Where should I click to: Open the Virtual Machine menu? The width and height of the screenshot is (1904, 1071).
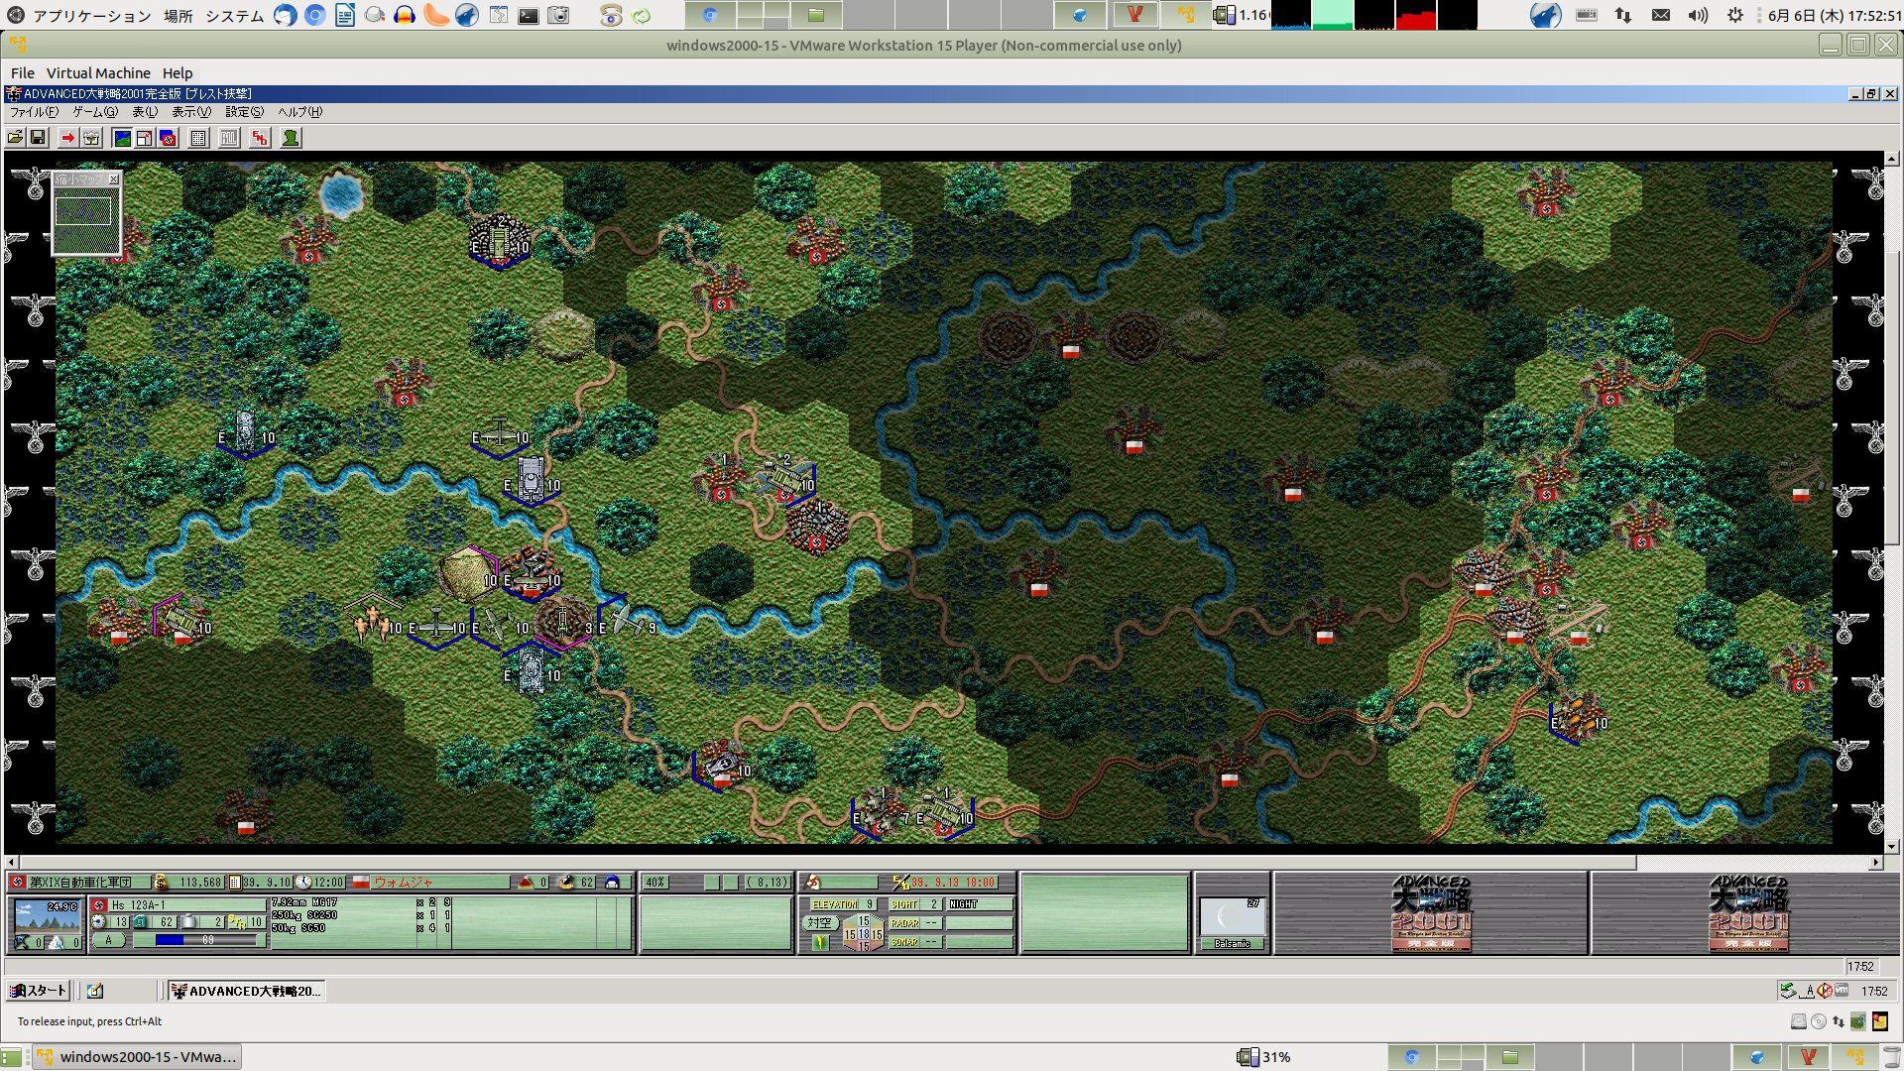[98, 73]
